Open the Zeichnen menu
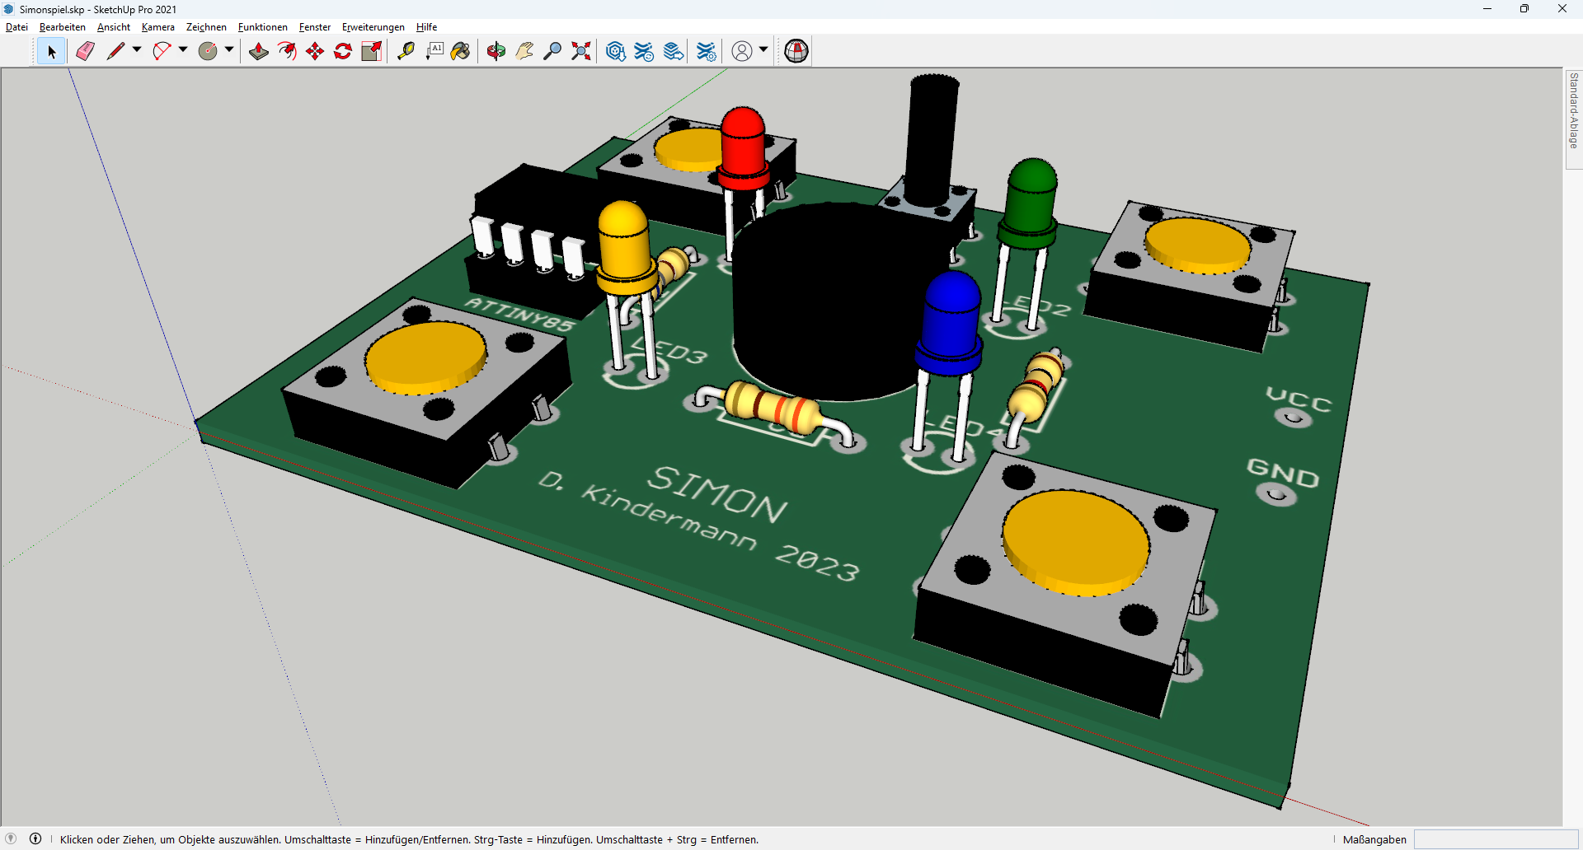 pos(206,27)
